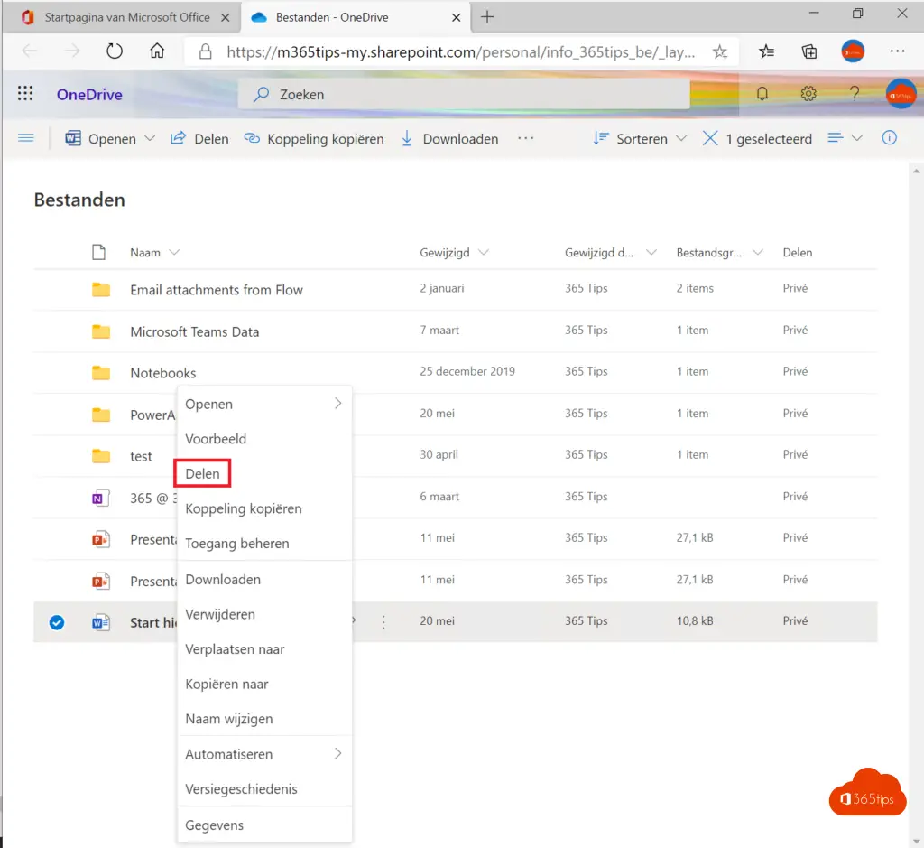Expand the Naam column dropdown
The width and height of the screenshot is (924, 848).
click(174, 252)
